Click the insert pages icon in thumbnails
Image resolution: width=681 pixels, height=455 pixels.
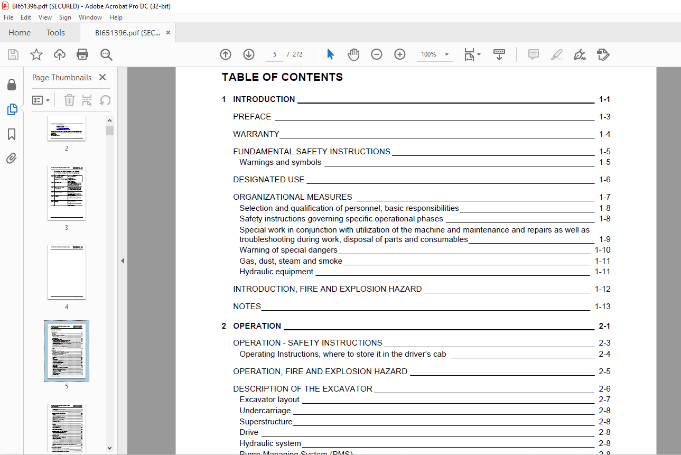[x=87, y=100]
